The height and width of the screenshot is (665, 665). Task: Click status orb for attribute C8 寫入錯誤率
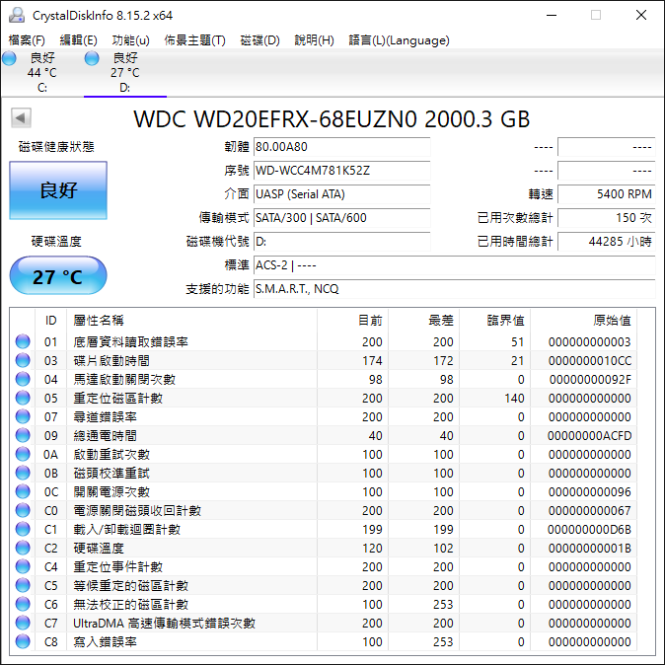tap(23, 642)
